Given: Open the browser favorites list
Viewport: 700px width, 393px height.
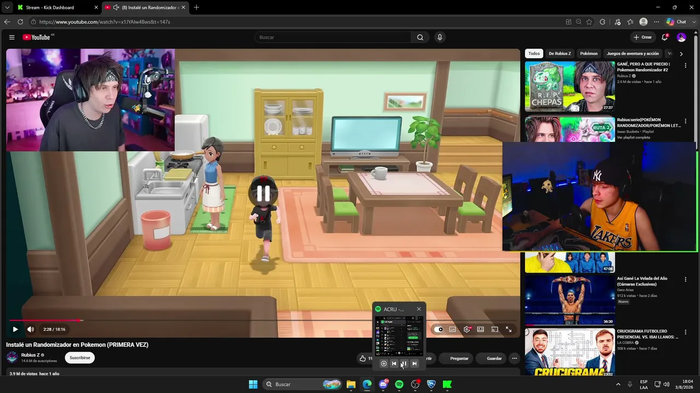Looking at the screenshot, I should click(x=630, y=22).
